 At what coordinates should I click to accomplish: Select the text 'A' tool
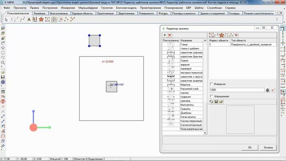point(29,19)
